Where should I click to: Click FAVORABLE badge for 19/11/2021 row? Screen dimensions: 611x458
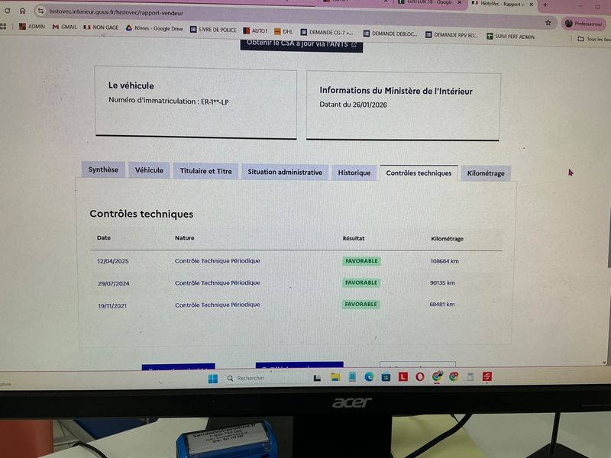[360, 304]
